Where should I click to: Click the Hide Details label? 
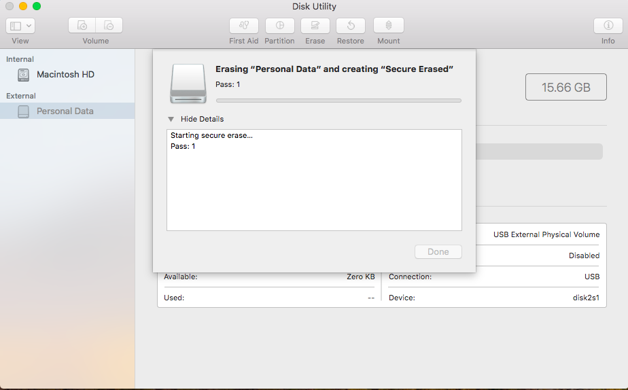pyautogui.click(x=202, y=119)
